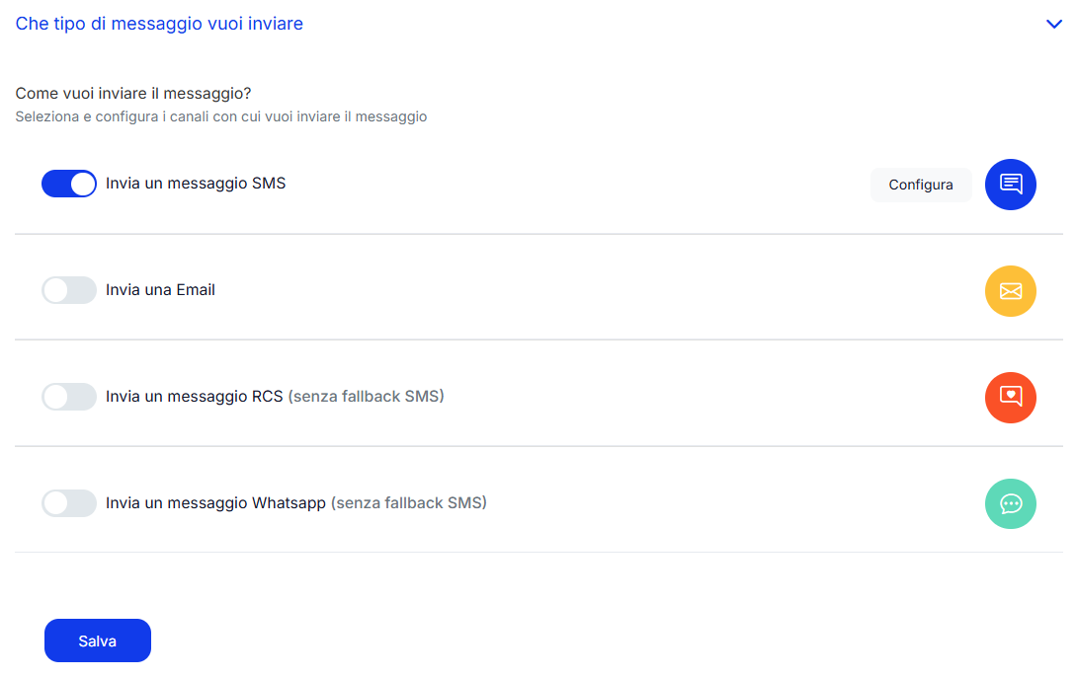Collapse the section using the top-right chevron
The image size is (1077, 678).
pos(1053,24)
